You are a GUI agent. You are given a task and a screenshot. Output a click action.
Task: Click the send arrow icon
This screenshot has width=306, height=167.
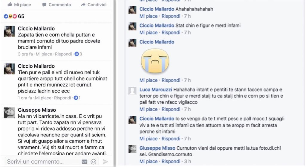(x=105, y=162)
